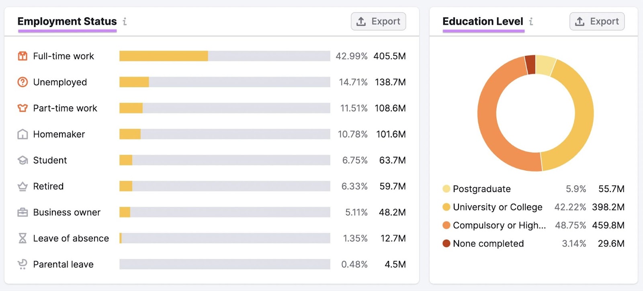This screenshot has width=643, height=291.
Task: Open the Employment Status info tooltip
Action: point(125,22)
